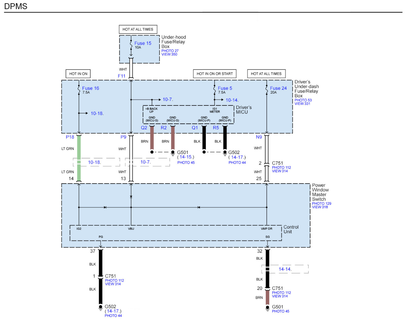Viewport: 405px width, 321px height.
Task: Open the VIEW 350 link
Action: (x=169, y=54)
